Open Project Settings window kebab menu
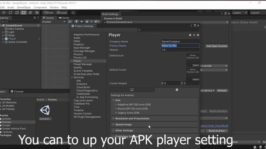This screenshot has width=266, height=149. [x=191, y=26]
